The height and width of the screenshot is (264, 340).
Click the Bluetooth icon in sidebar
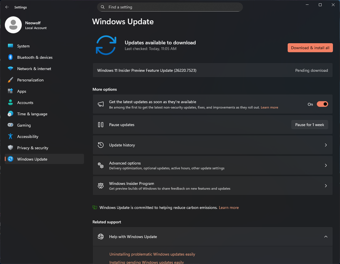pyautogui.click(x=11, y=57)
